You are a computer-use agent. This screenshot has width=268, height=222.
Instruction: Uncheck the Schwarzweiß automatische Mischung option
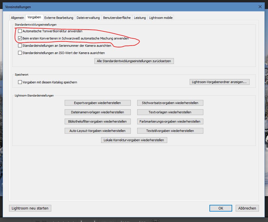[20, 38]
